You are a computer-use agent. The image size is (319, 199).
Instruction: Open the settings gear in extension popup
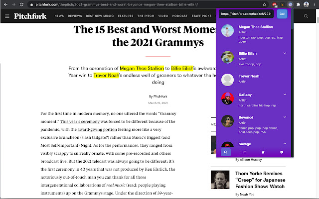(282, 152)
